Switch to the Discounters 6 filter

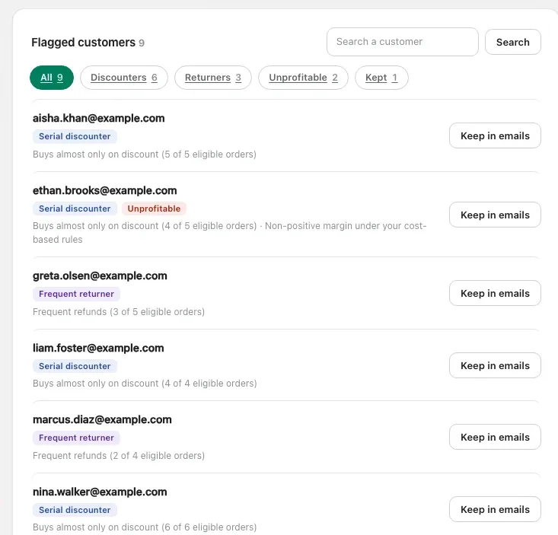pos(124,78)
